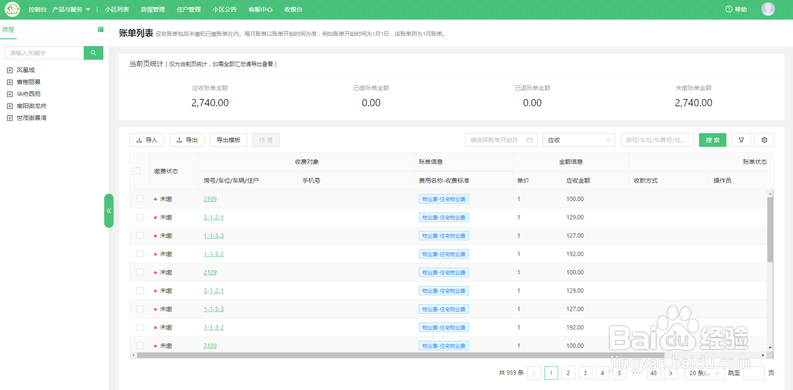Click the search magnifier in the sidebar
This screenshot has width=793, height=390.
click(x=93, y=52)
